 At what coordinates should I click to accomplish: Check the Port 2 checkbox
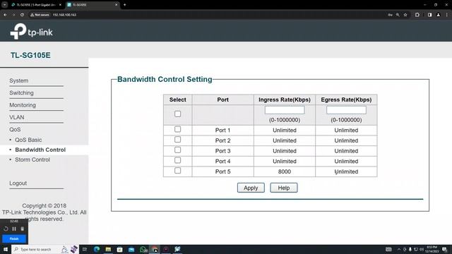(177, 140)
